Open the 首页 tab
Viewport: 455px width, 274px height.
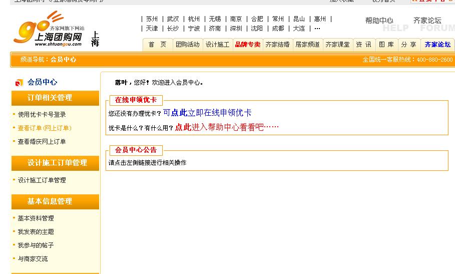coord(157,45)
